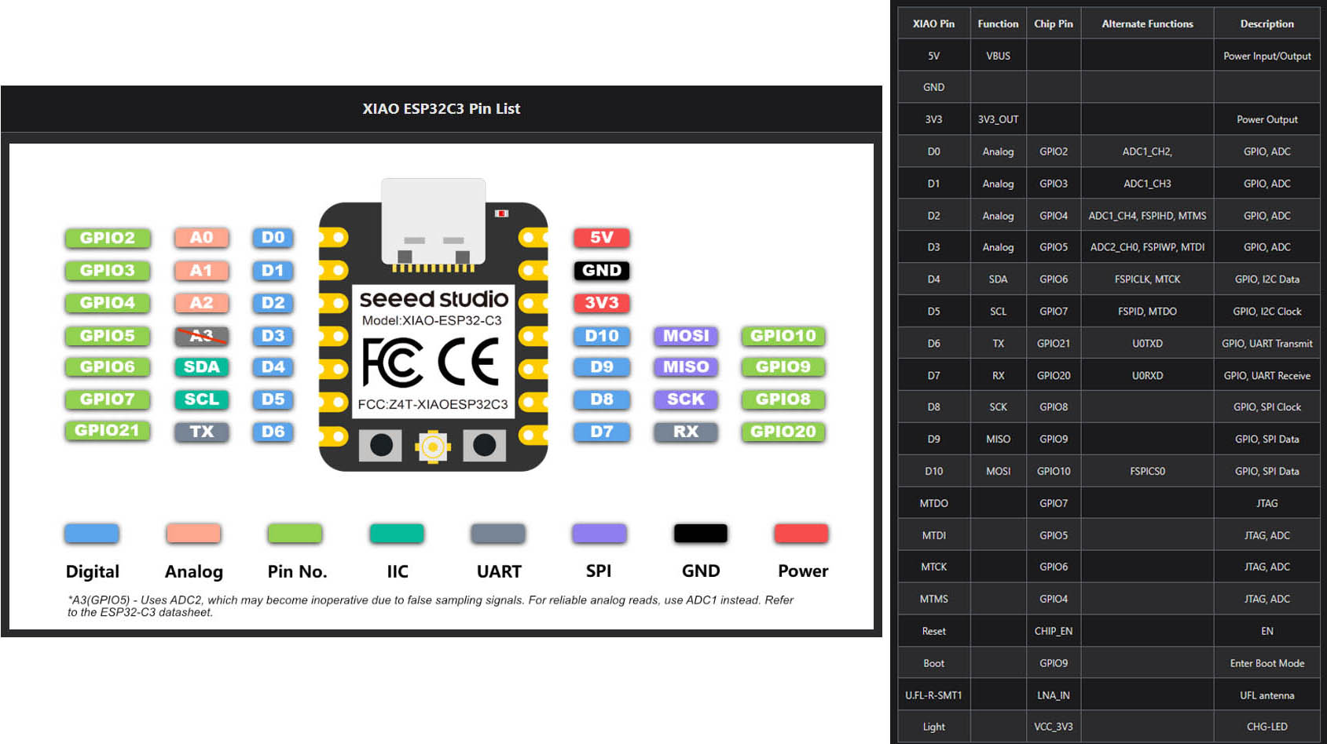Select the A2 analog badge in the diagram
Screen dimensions: 1327x744
point(202,303)
